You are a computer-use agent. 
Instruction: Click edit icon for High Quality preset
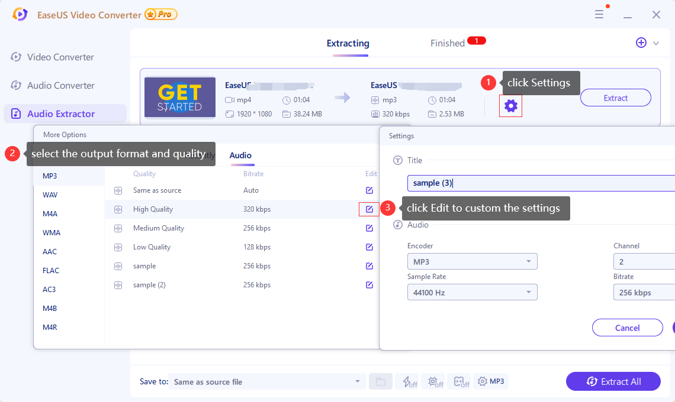click(369, 209)
